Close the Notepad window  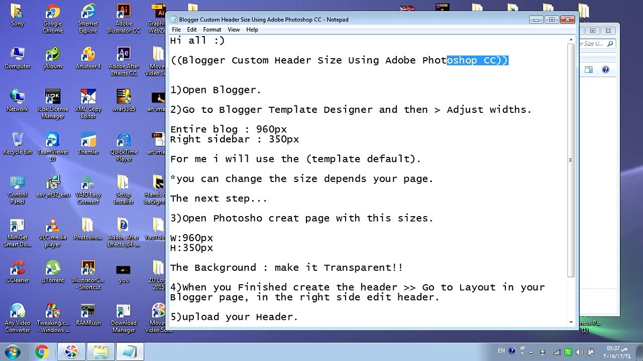[567, 20]
